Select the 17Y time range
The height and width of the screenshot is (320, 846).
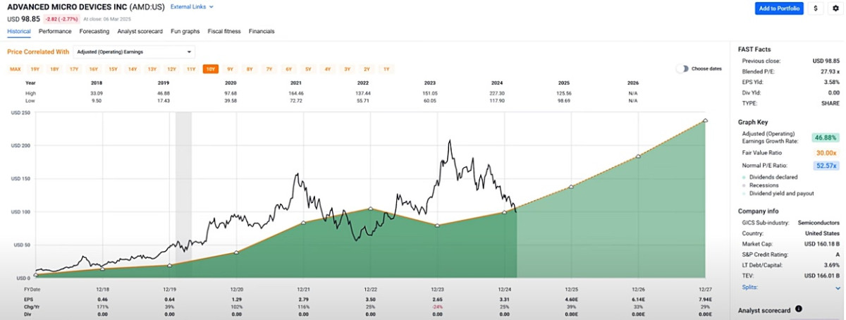click(73, 69)
